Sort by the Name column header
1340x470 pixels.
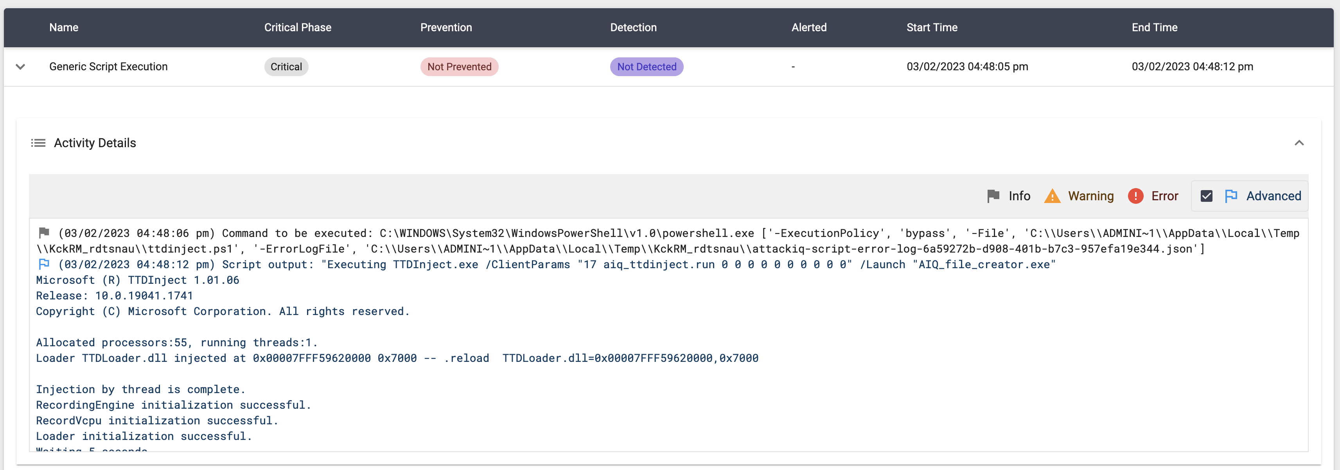(63, 28)
